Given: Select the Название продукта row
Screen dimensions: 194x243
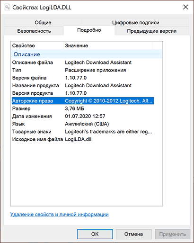Looking at the screenshot, I should tap(83, 85).
